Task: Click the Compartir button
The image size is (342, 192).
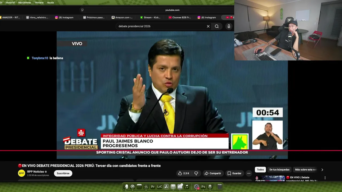Action: pyautogui.click(x=213, y=173)
